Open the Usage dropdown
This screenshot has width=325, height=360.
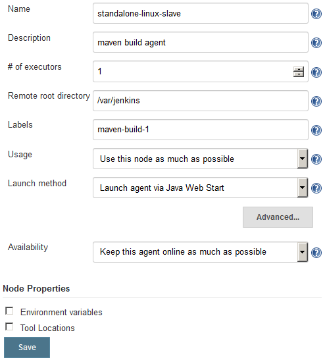pyautogui.click(x=200, y=159)
